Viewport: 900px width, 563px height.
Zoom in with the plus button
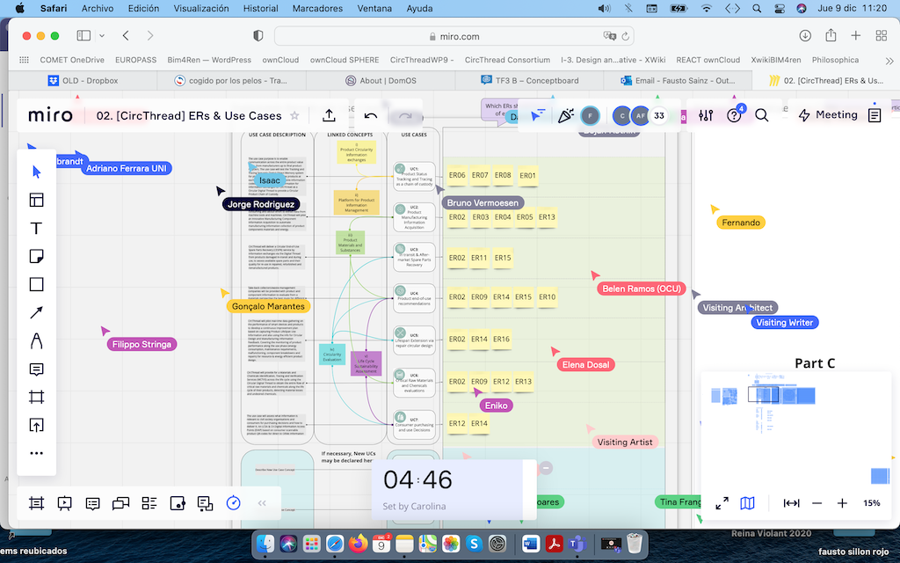coord(842,503)
